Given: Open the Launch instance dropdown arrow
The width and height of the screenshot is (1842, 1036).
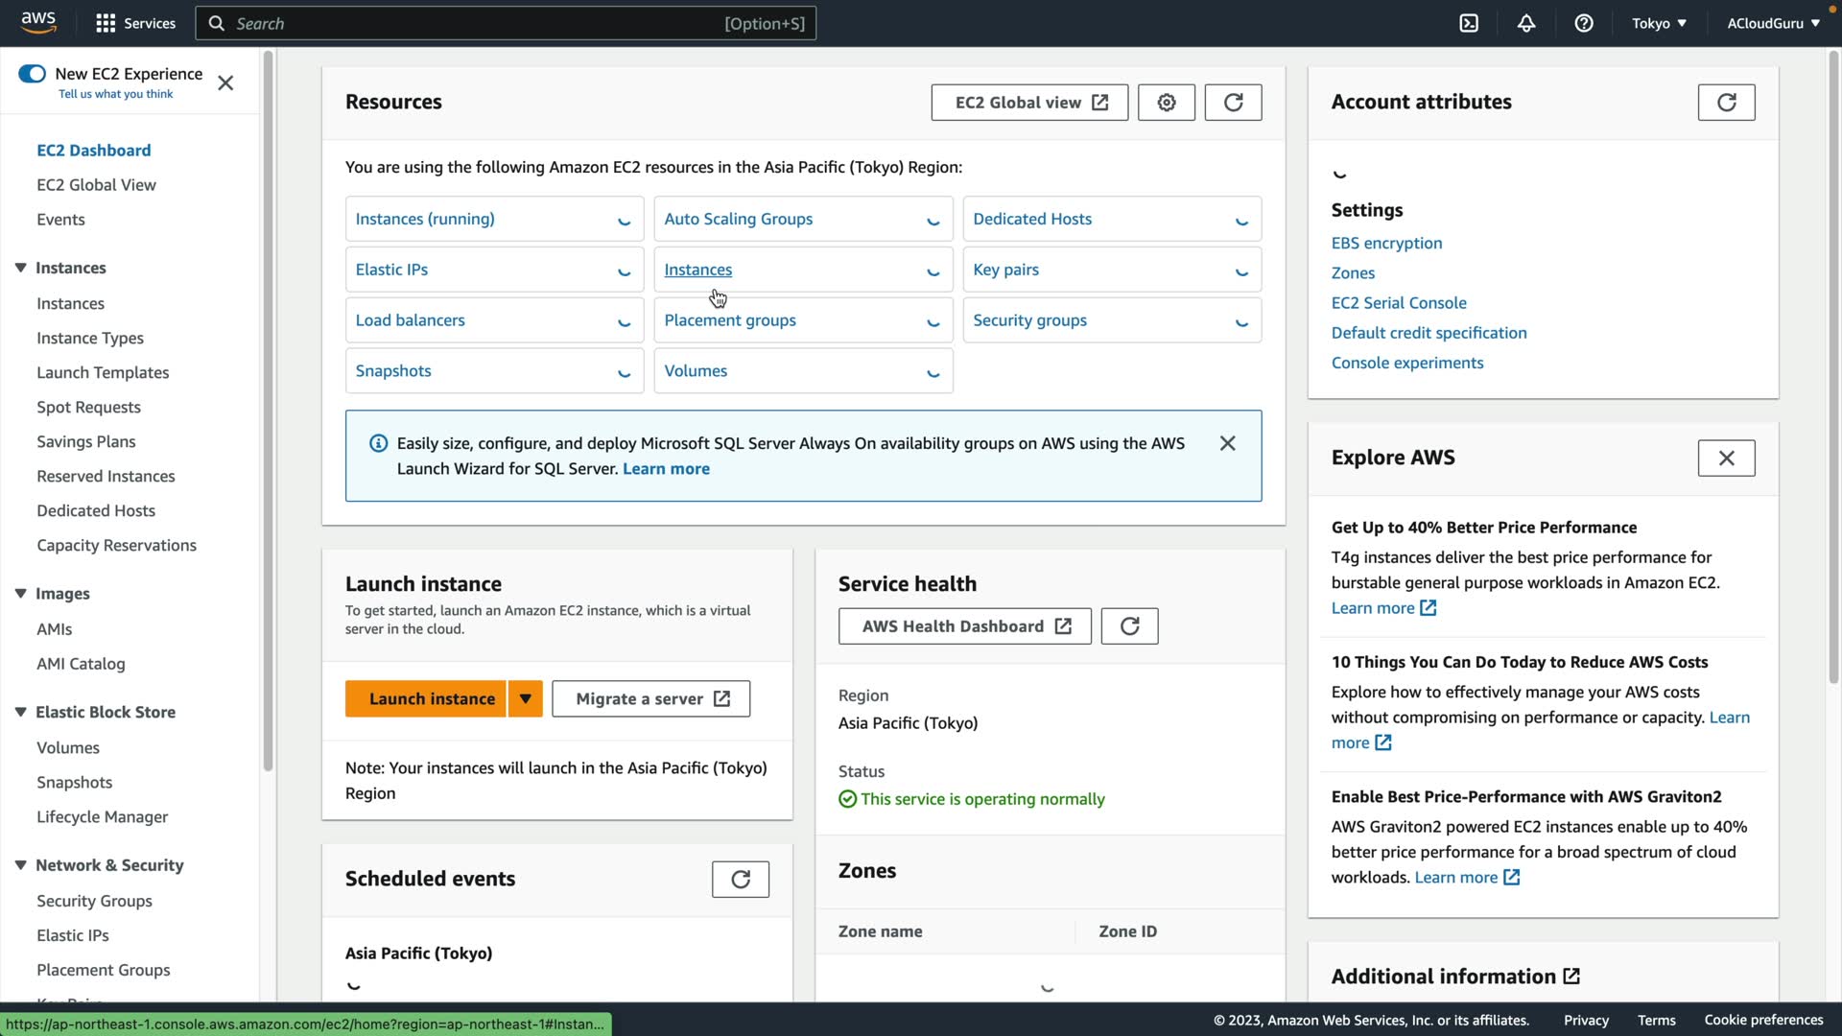Looking at the screenshot, I should [526, 699].
